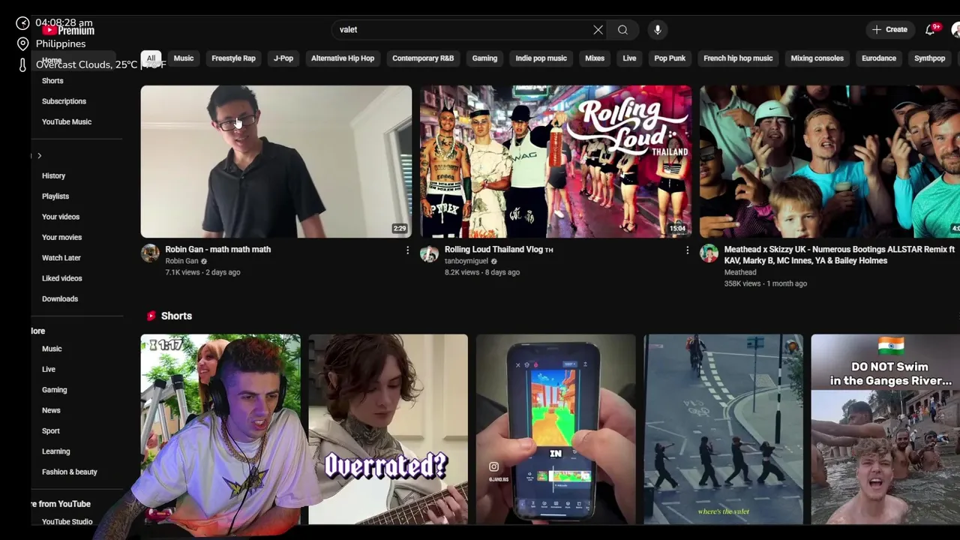Open more options for Rolling Loud video
960x540 pixels.
click(x=687, y=250)
